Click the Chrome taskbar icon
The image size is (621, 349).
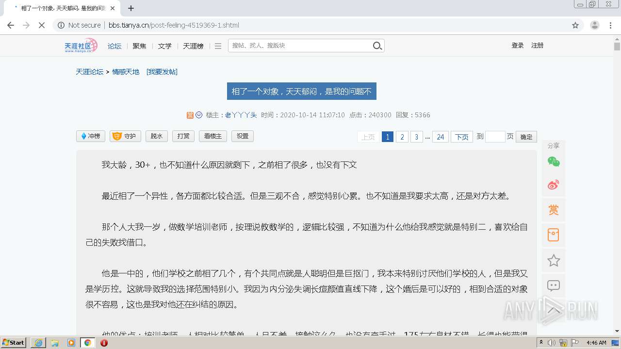(88, 343)
